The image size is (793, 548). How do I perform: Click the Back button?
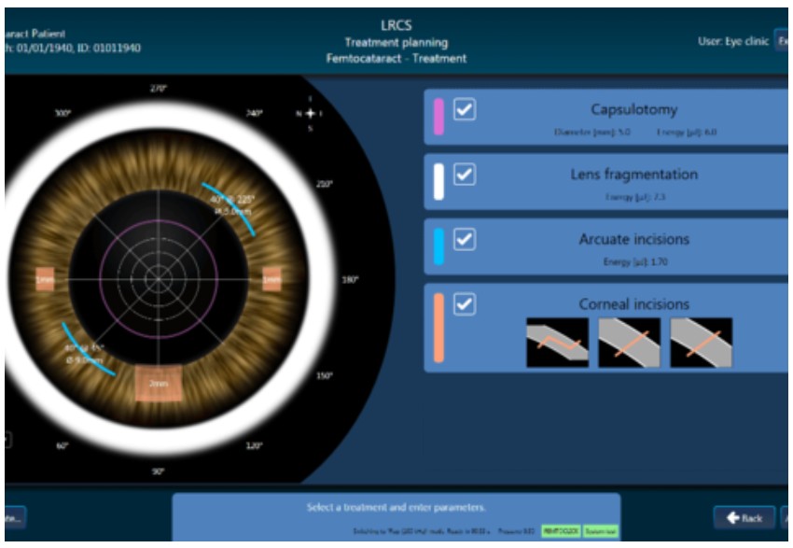point(744,517)
